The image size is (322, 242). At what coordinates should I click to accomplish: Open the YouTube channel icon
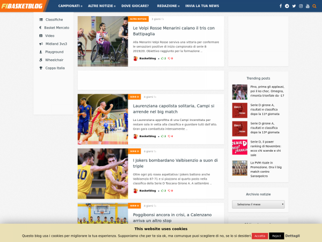coord(308,6)
